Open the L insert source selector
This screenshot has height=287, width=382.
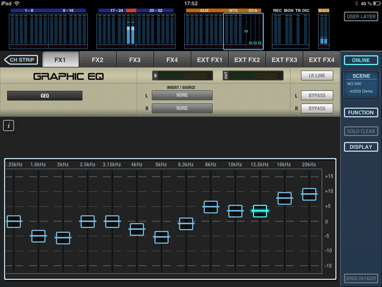click(x=182, y=95)
